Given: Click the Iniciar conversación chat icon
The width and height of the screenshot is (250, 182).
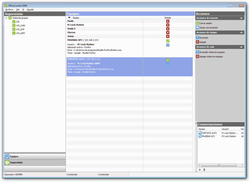Looking at the screenshot, I should [198, 28].
